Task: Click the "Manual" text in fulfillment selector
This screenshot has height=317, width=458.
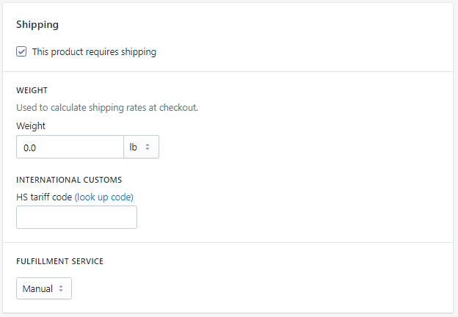Action: pos(37,288)
